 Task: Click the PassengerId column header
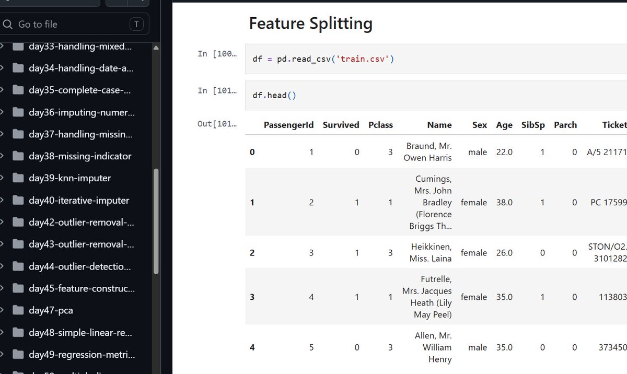pos(288,125)
